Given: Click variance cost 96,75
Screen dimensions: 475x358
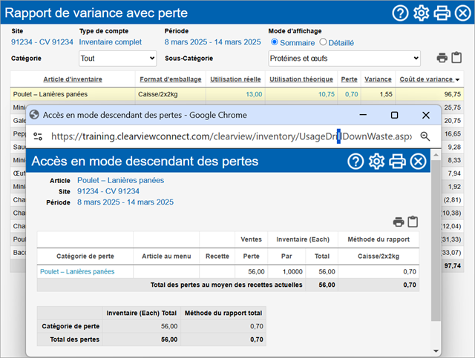Looking at the screenshot, I should [x=453, y=94].
